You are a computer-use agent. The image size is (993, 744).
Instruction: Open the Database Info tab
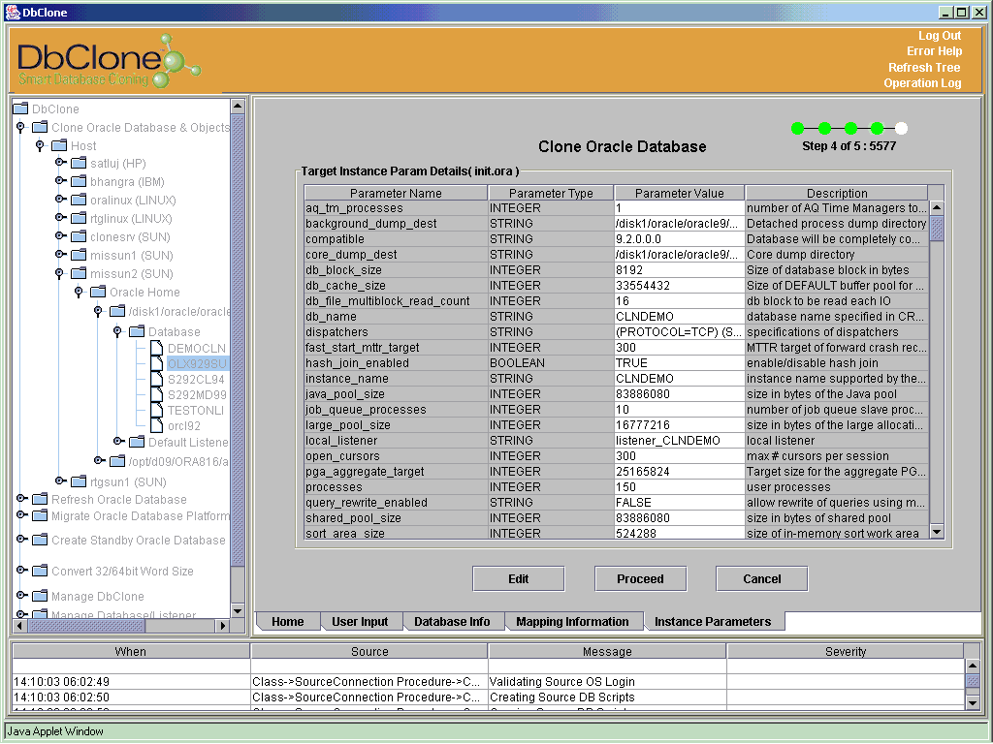[x=452, y=622]
